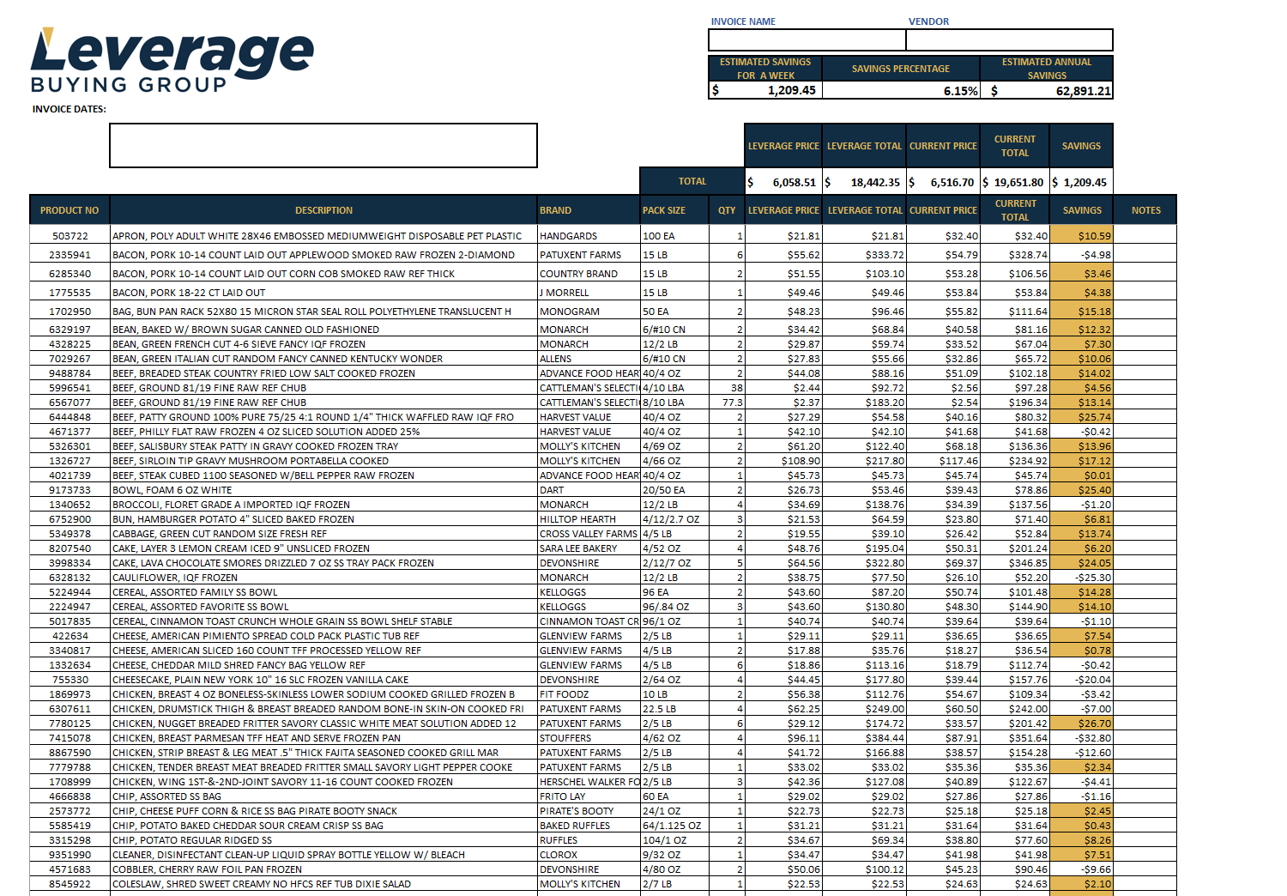
Task: Click quantity 77.3 for ground beef
Action: 727,403
